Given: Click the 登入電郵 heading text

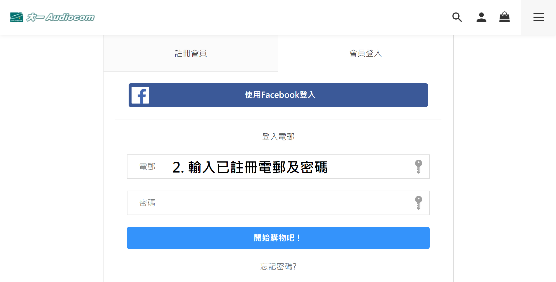Looking at the screenshot, I should [x=278, y=137].
